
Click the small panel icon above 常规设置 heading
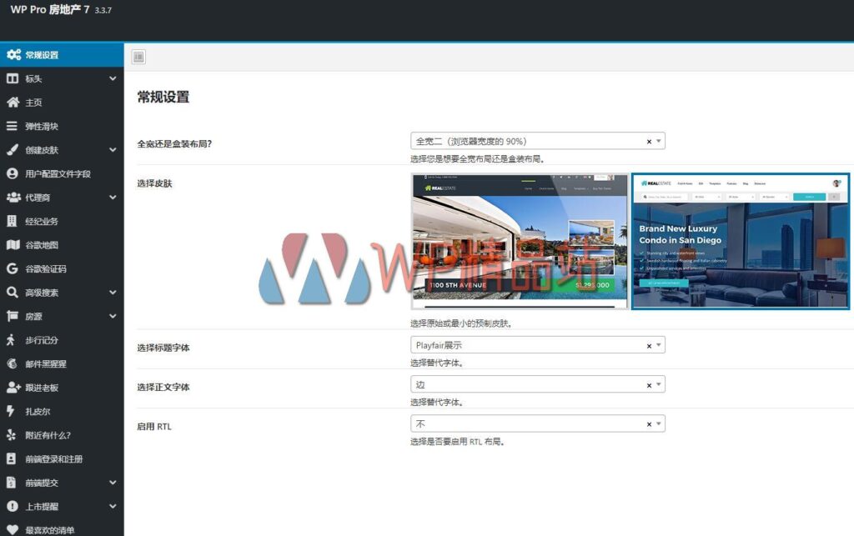tap(137, 56)
